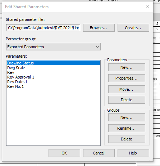Click New under the Groups section
The image size is (160, 166).
coord(127,117)
